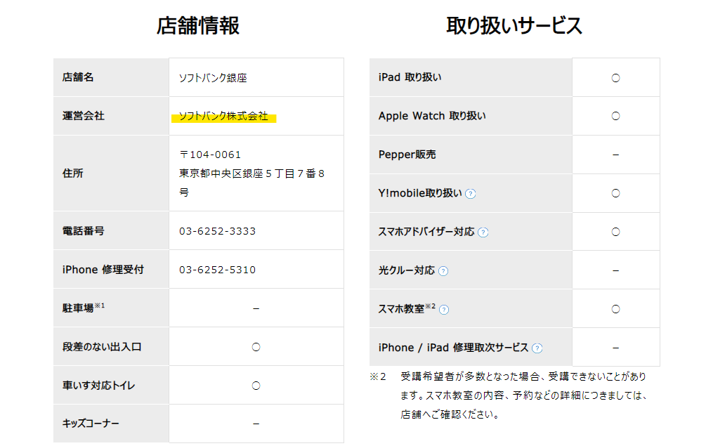Select the 駐車場 row label

coord(84,308)
